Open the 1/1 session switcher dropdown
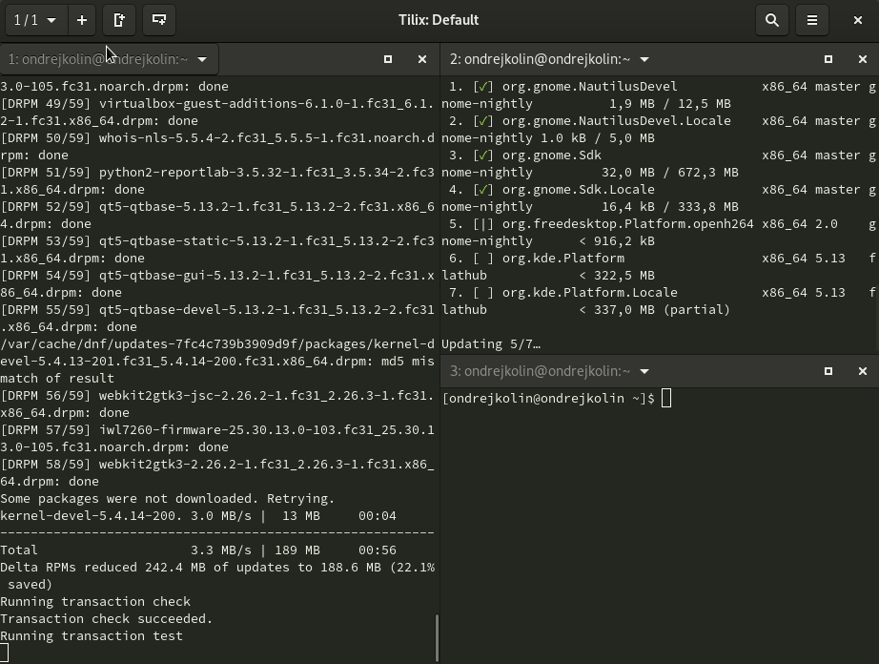Screen dimensions: 879x664 click(x=35, y=20)
